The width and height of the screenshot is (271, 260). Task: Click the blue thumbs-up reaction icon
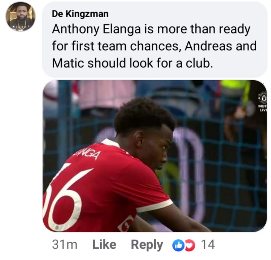point(178,246)
